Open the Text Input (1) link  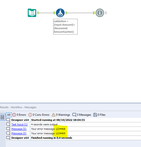pyautogui.click(x=20, y=125)
